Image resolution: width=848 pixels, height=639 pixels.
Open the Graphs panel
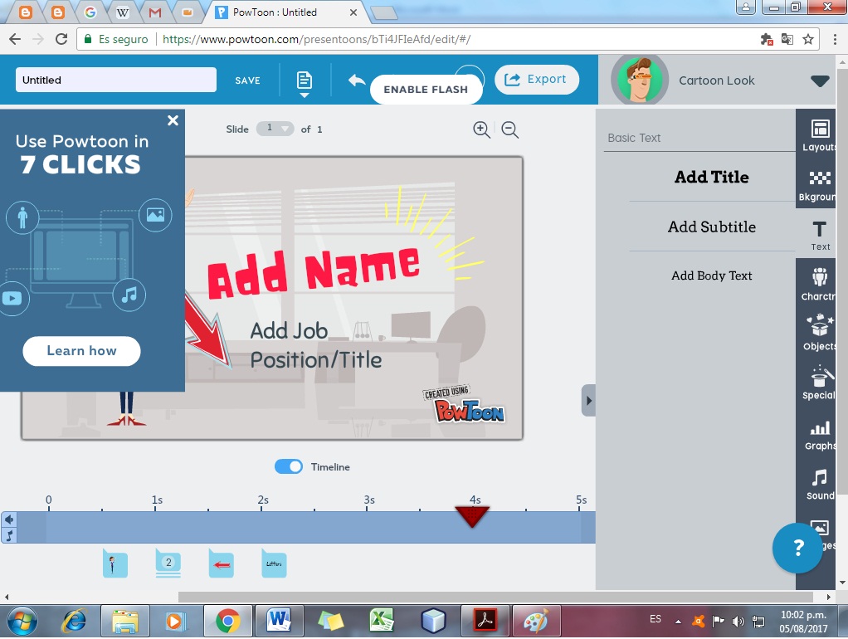coord(819,433)
